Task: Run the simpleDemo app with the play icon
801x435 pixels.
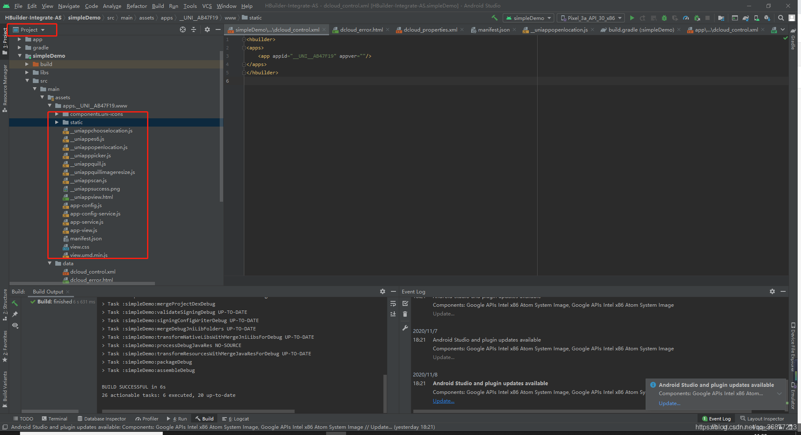Action: (x=632, y=18)
